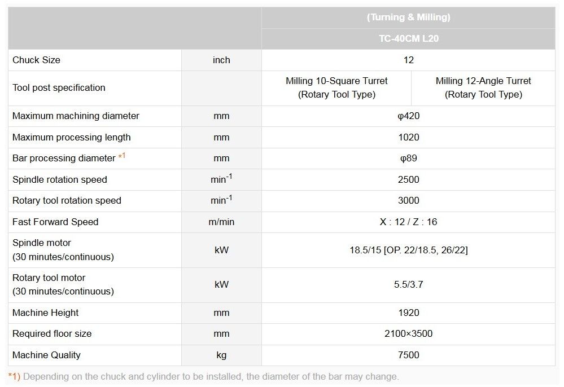Click the Milling 10-Square Turret cell

point(336,87)
